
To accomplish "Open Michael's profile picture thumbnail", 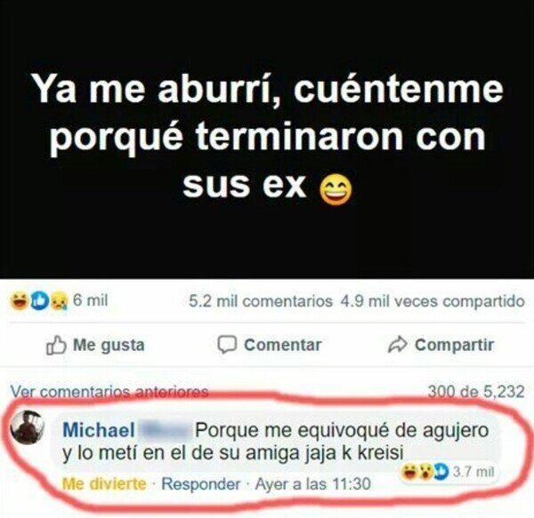I will 28,427.
